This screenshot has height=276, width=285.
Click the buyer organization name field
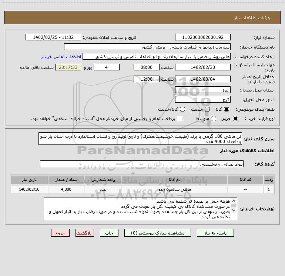[147, 47]
